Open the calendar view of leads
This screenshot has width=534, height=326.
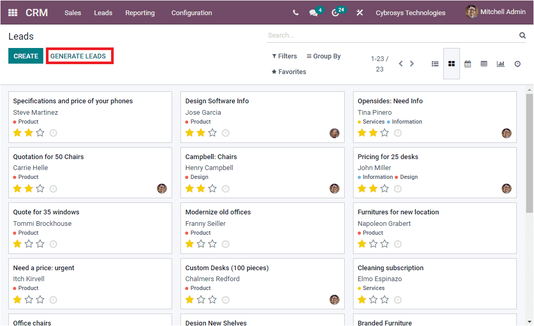tap(468, 64)
